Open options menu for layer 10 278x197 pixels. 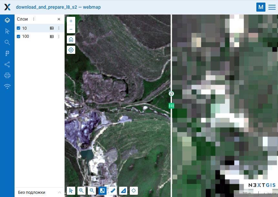[59, 28]
